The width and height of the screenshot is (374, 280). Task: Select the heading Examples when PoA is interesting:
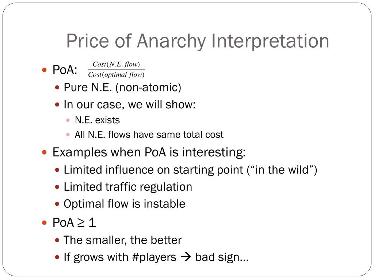(x=149, y=152)
